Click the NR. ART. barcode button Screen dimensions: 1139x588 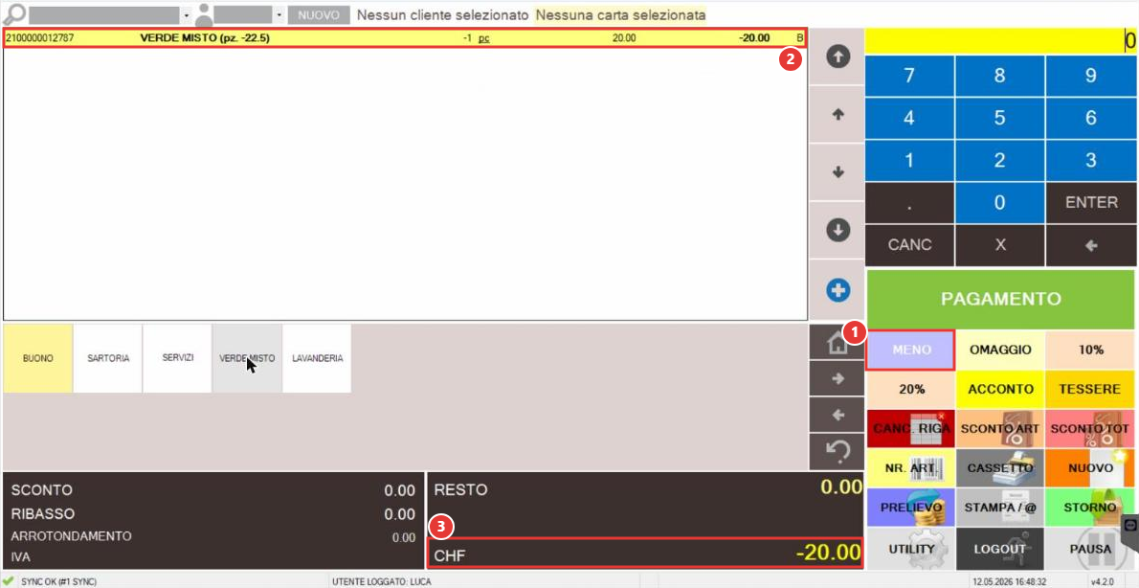tap(911, 468)
